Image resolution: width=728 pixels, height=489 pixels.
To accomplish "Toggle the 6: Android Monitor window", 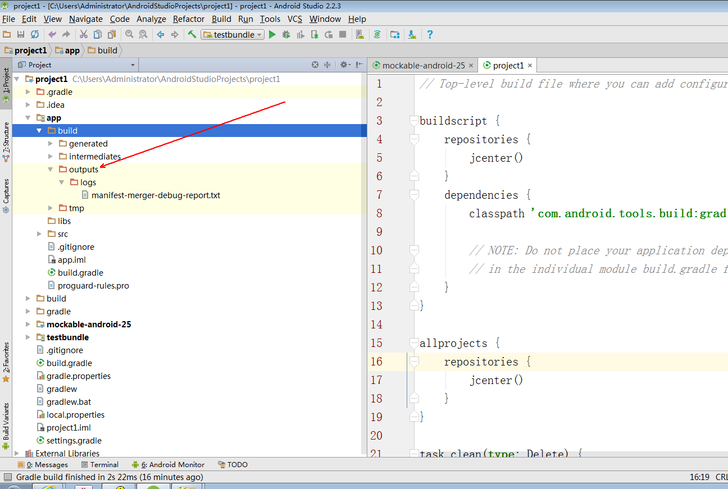I will [x=168, y=465].
